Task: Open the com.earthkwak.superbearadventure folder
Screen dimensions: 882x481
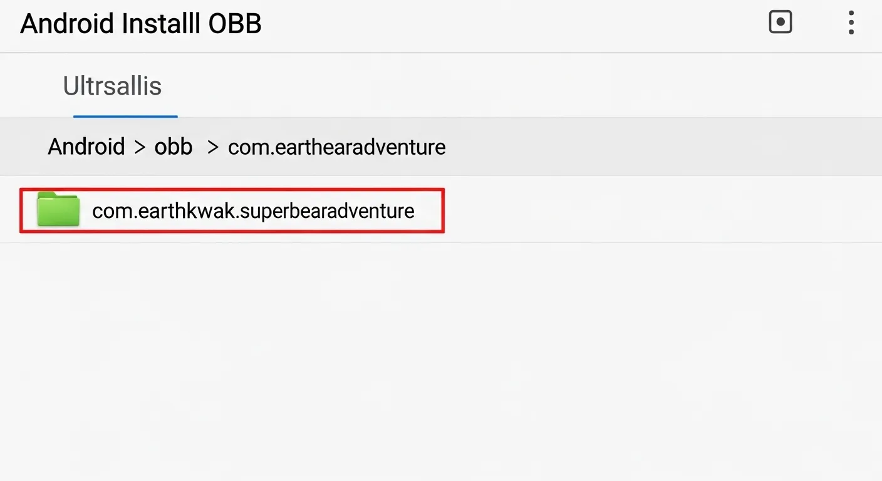Action: pos(253,211)
